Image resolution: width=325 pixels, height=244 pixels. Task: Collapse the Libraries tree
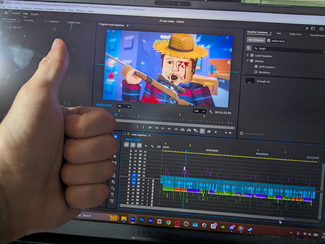click(x=248, y=61)
